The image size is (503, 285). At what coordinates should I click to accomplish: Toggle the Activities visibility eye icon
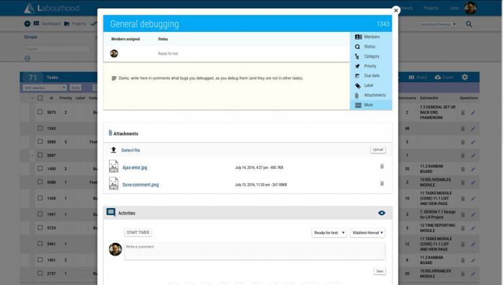pyautogui.click(x=381, y=213)
